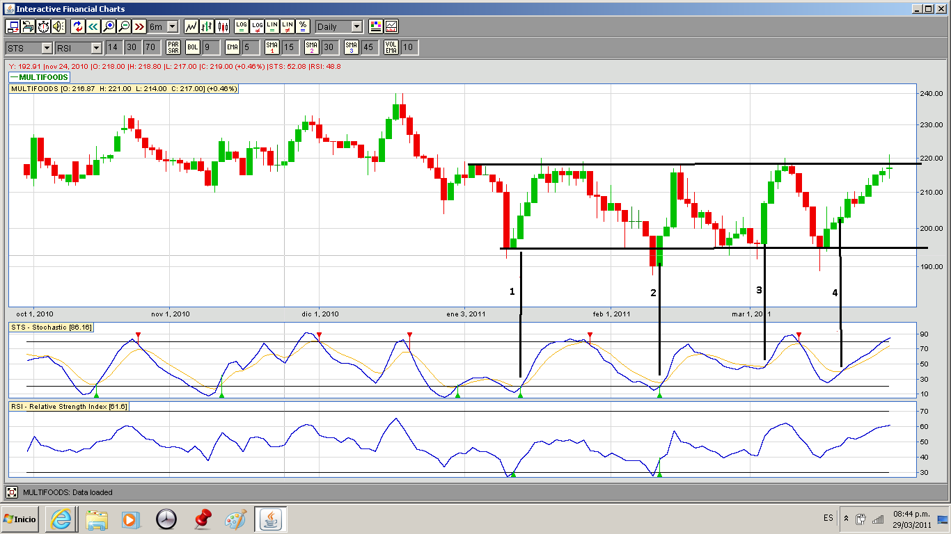Open the Inicio start menu

tap(19, 519)
